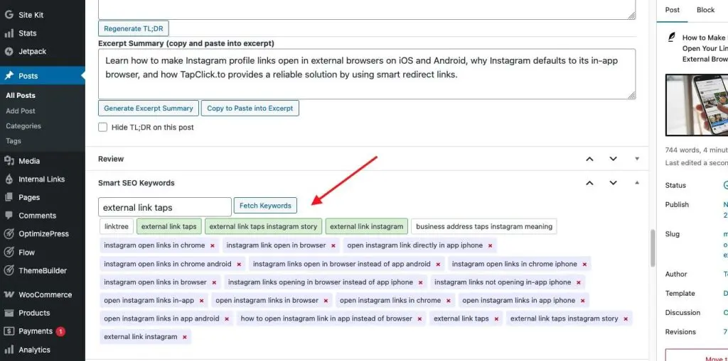Click the Analytics chart icon

(x=9, y=350)
